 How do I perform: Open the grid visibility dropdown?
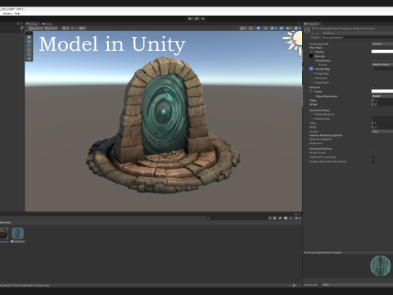(65, 28)
